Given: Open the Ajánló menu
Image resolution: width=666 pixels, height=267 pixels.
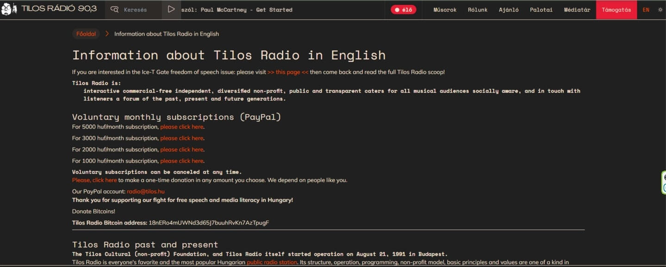Looking at the screenshot, I should [508, 9].
